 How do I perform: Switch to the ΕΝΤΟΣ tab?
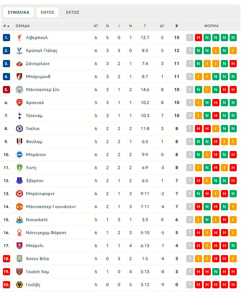coord(47,12)
